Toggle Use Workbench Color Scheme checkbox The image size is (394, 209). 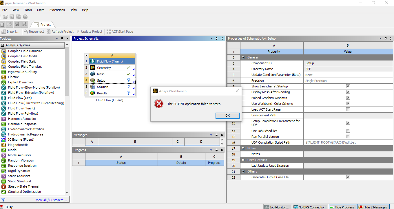348,104
